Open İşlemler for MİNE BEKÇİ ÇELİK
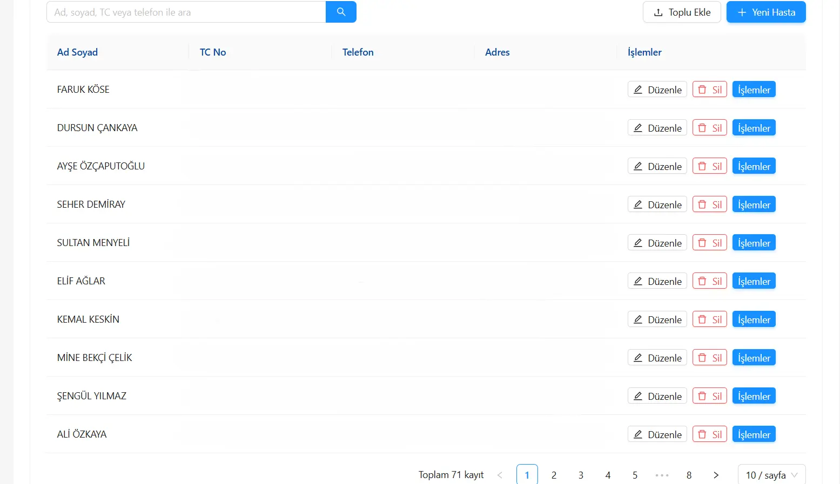The image size is (840, 484). pyautogui.click(x=754, y=358)
